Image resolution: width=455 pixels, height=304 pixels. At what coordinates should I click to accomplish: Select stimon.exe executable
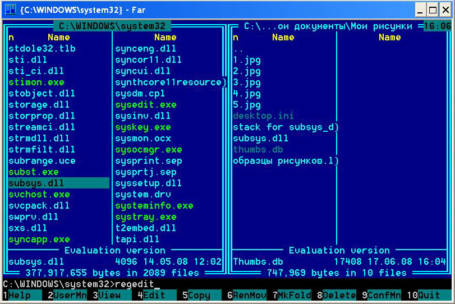(36, 82)
